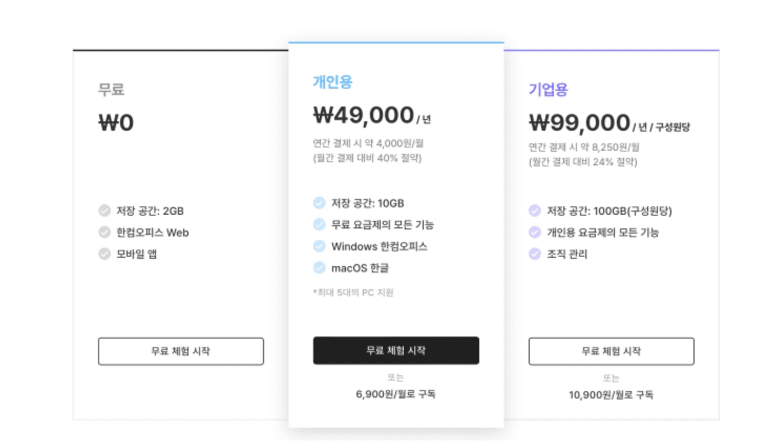Click purple checkmark beside 조직 관리
Screen dimensions: 778x441
(534, 254)
